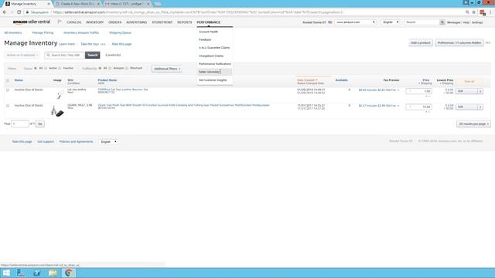Select the Status Inactive radio button
495x278 pixels.
click(x=60, y=69)
